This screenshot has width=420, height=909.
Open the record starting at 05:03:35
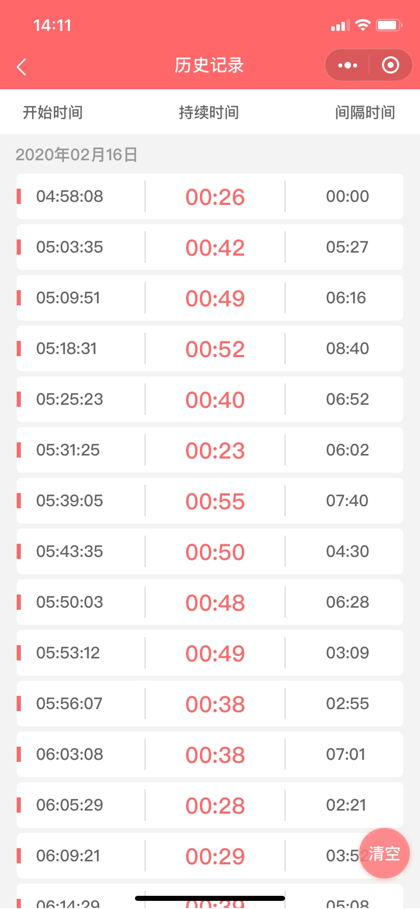(x=210, y=247)
